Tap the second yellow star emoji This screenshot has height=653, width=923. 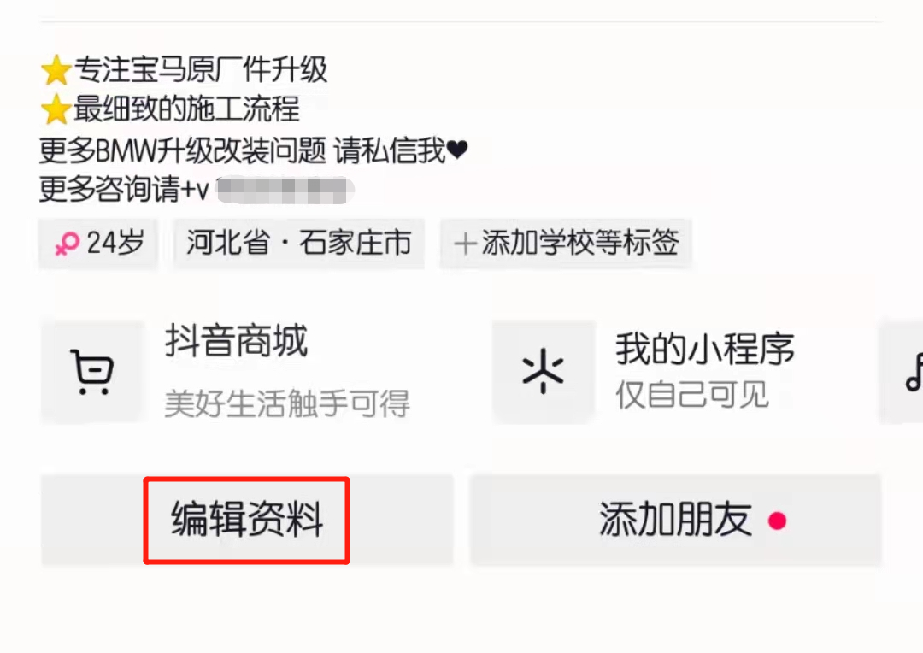pyautogui.click(x=56, y=109)
